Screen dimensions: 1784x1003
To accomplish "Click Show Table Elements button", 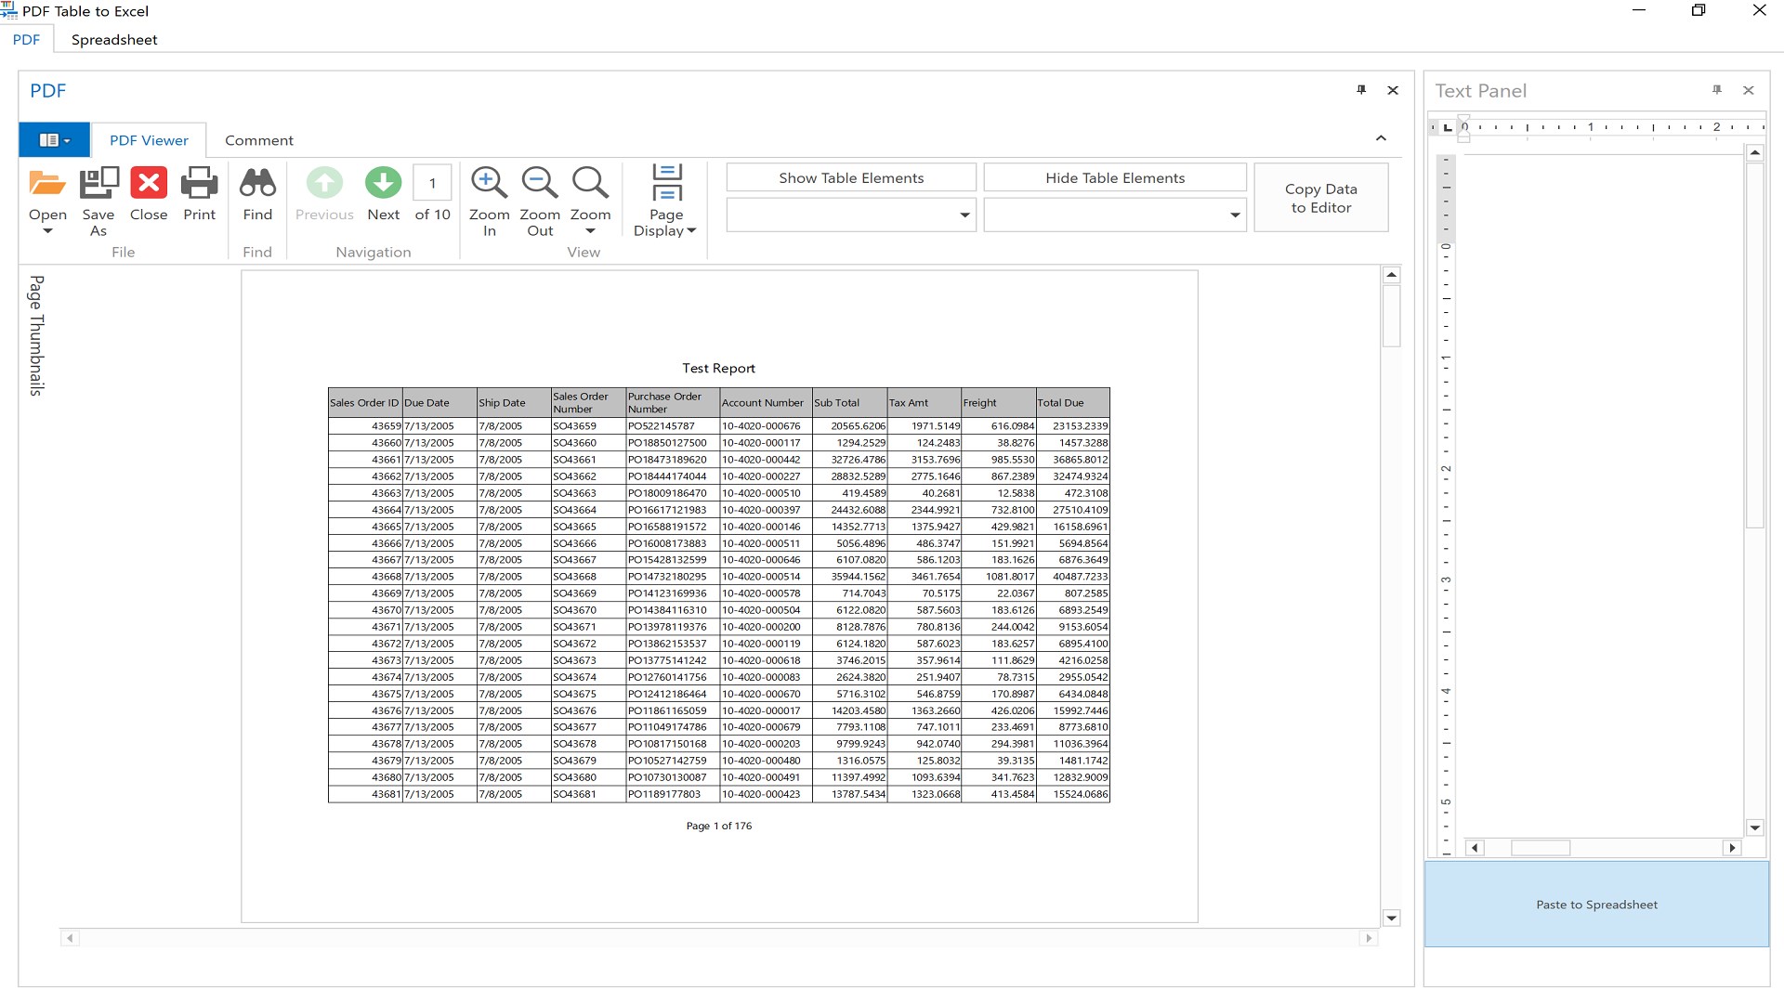I will pos(851,177).
